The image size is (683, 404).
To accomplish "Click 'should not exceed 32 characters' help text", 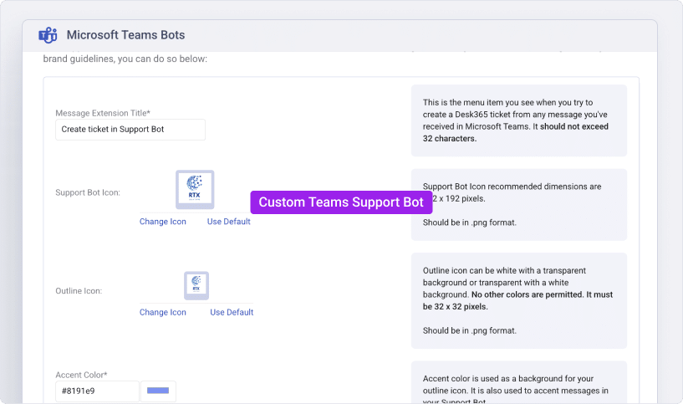I will click(516, 132).
